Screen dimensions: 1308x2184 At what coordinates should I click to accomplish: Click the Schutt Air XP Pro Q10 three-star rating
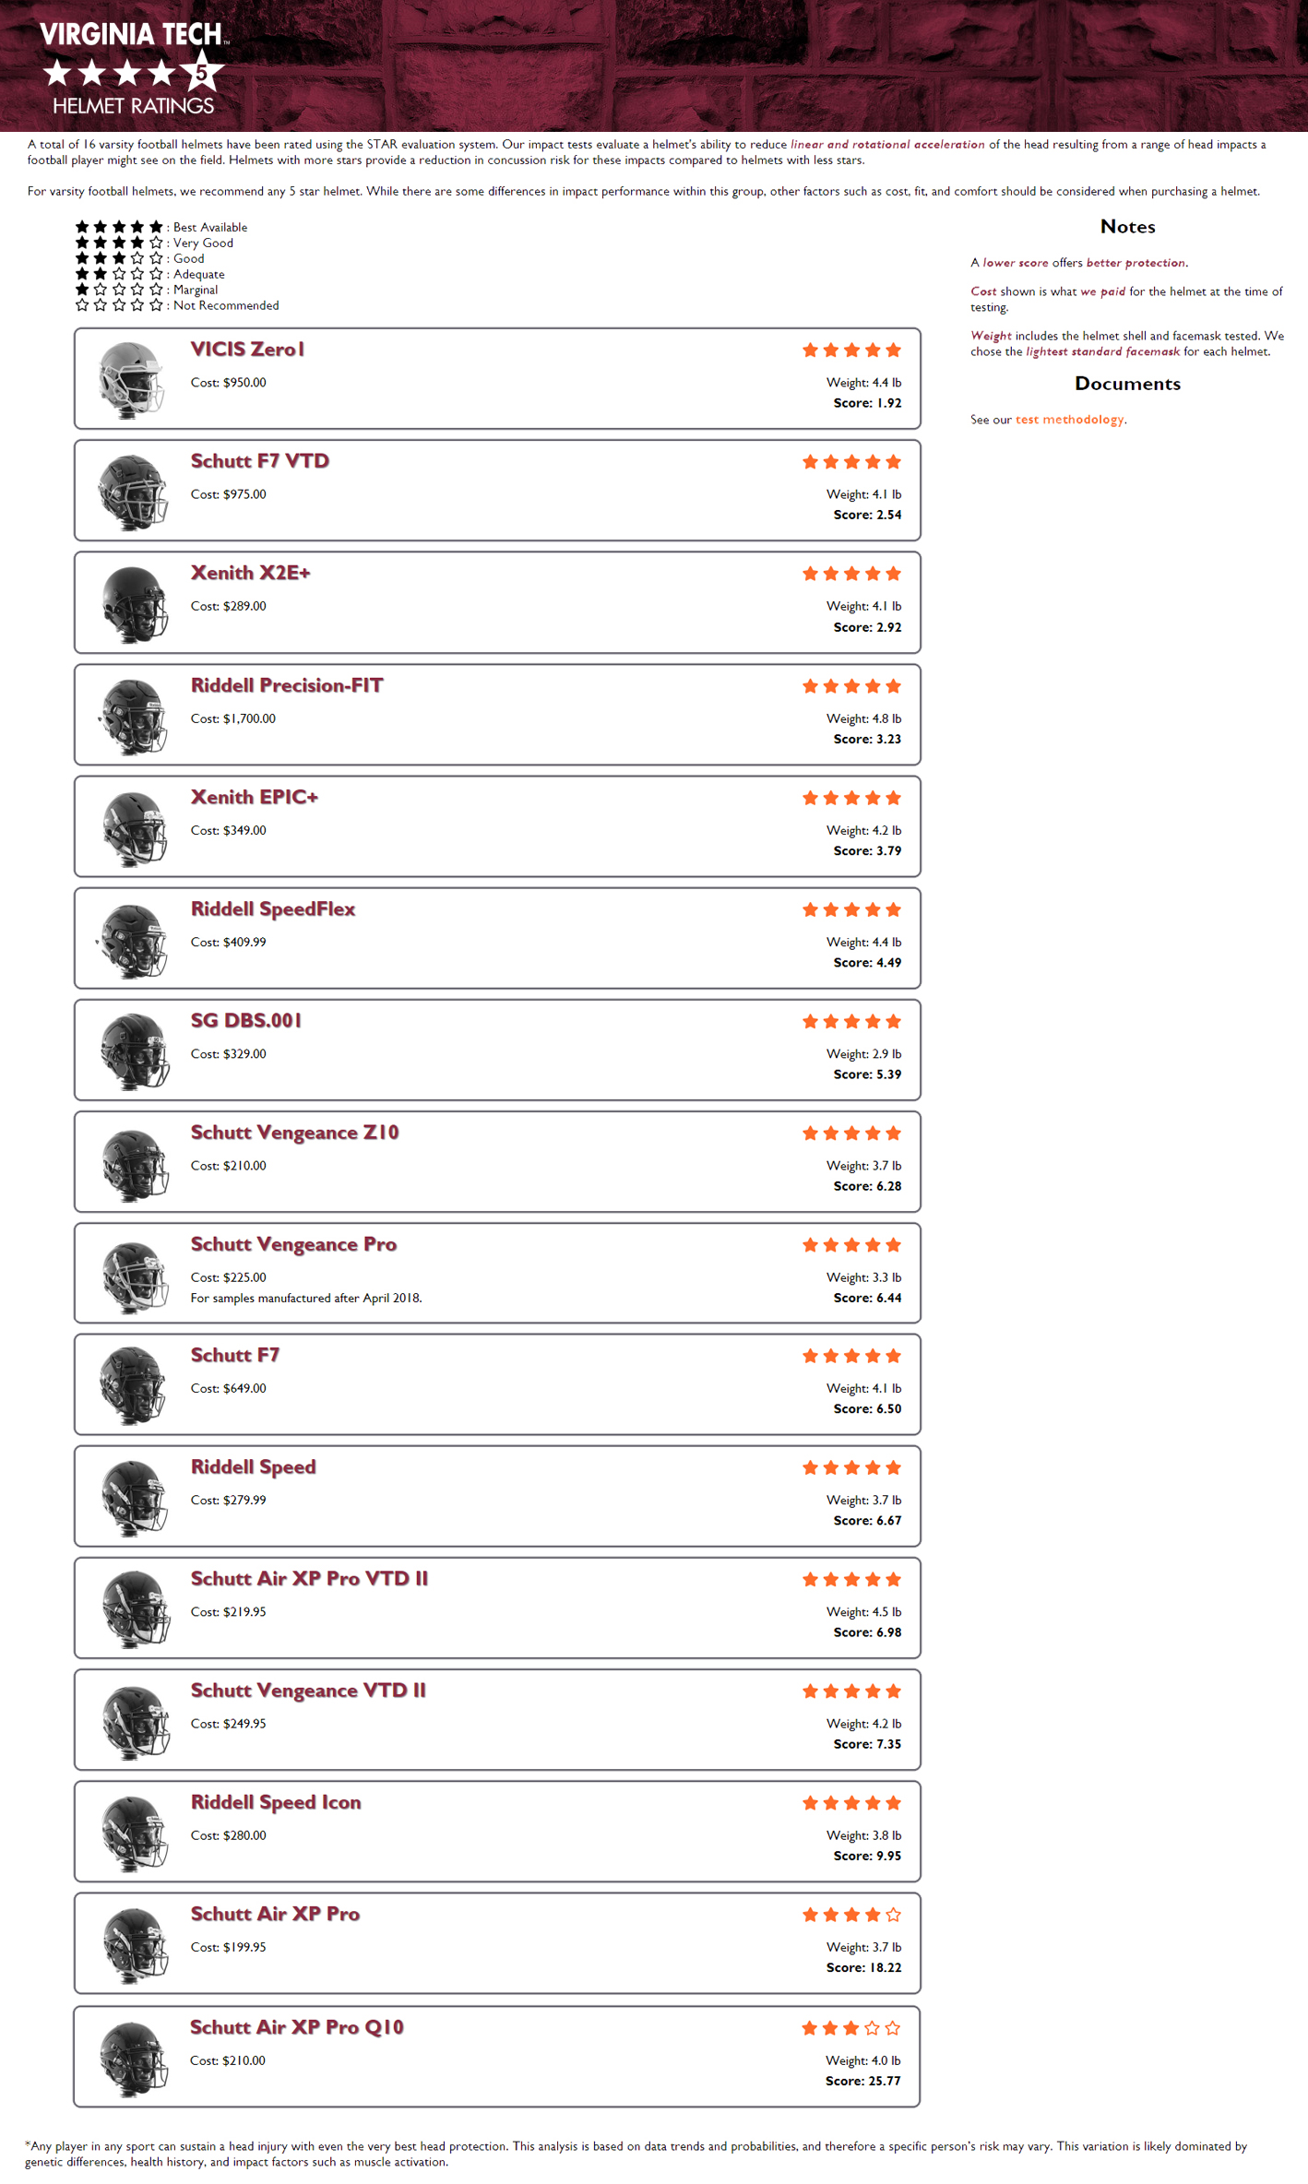850,2029
